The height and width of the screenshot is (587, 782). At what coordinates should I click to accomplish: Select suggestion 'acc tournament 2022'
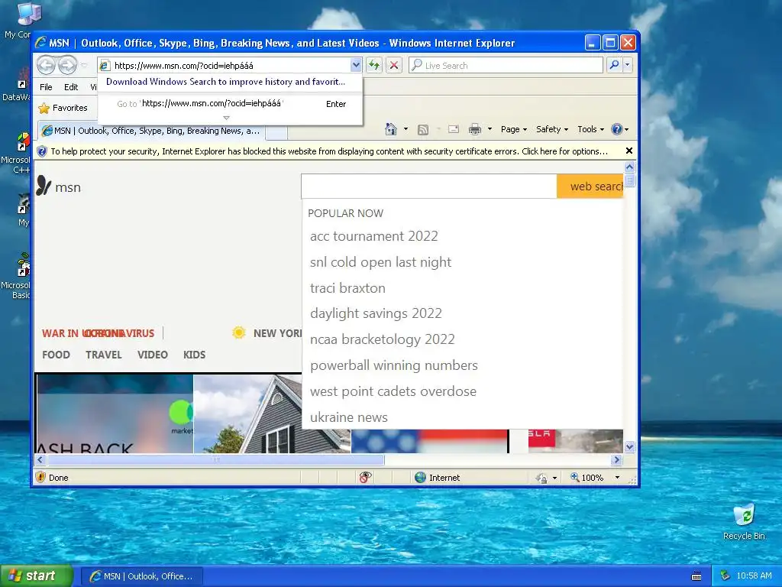click(374, 236)
